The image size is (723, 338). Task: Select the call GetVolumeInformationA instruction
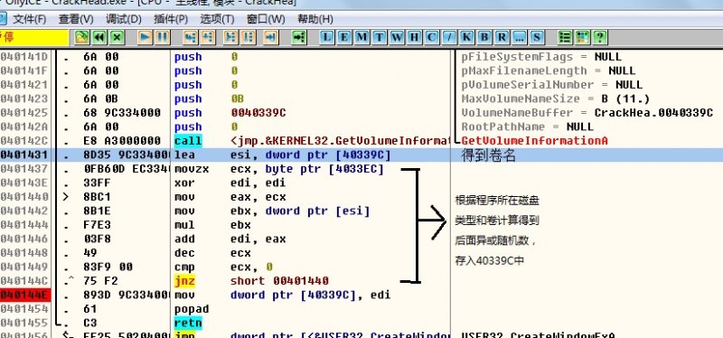[x=311, y=141]
